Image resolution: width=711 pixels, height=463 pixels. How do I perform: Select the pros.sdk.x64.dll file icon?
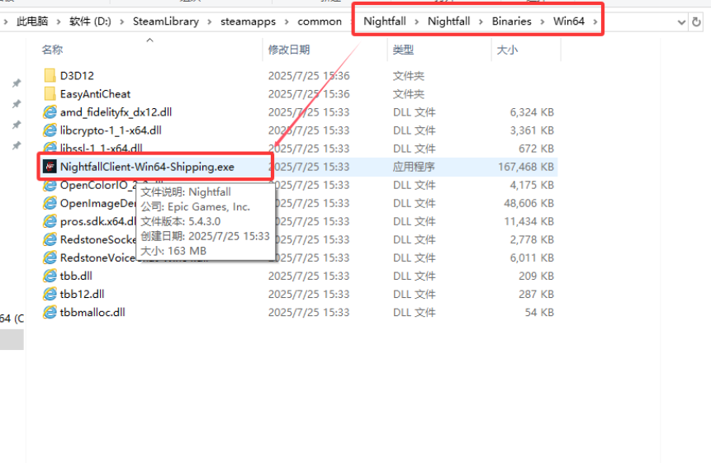point(50,221)
